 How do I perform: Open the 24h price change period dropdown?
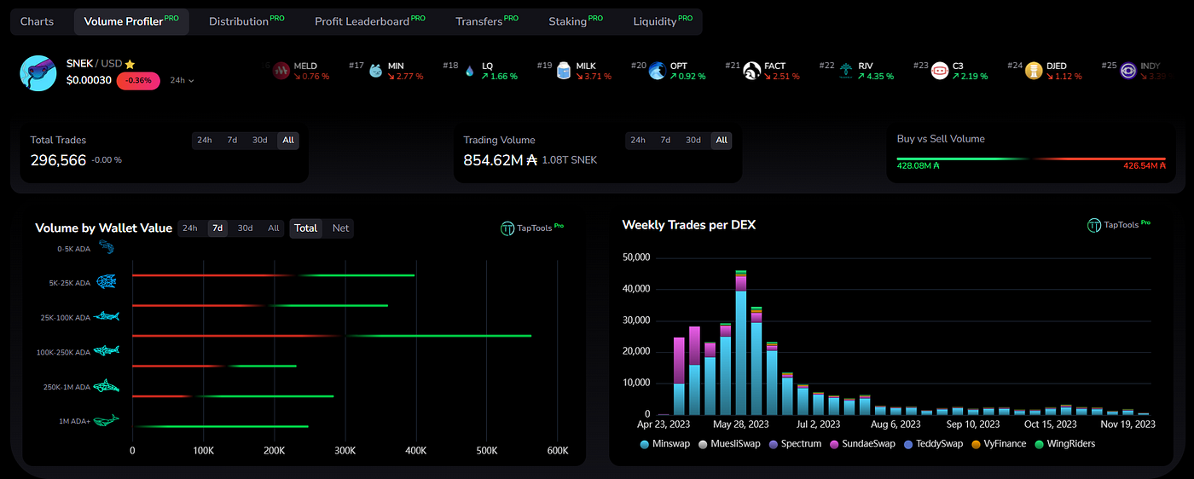[181, 80]
